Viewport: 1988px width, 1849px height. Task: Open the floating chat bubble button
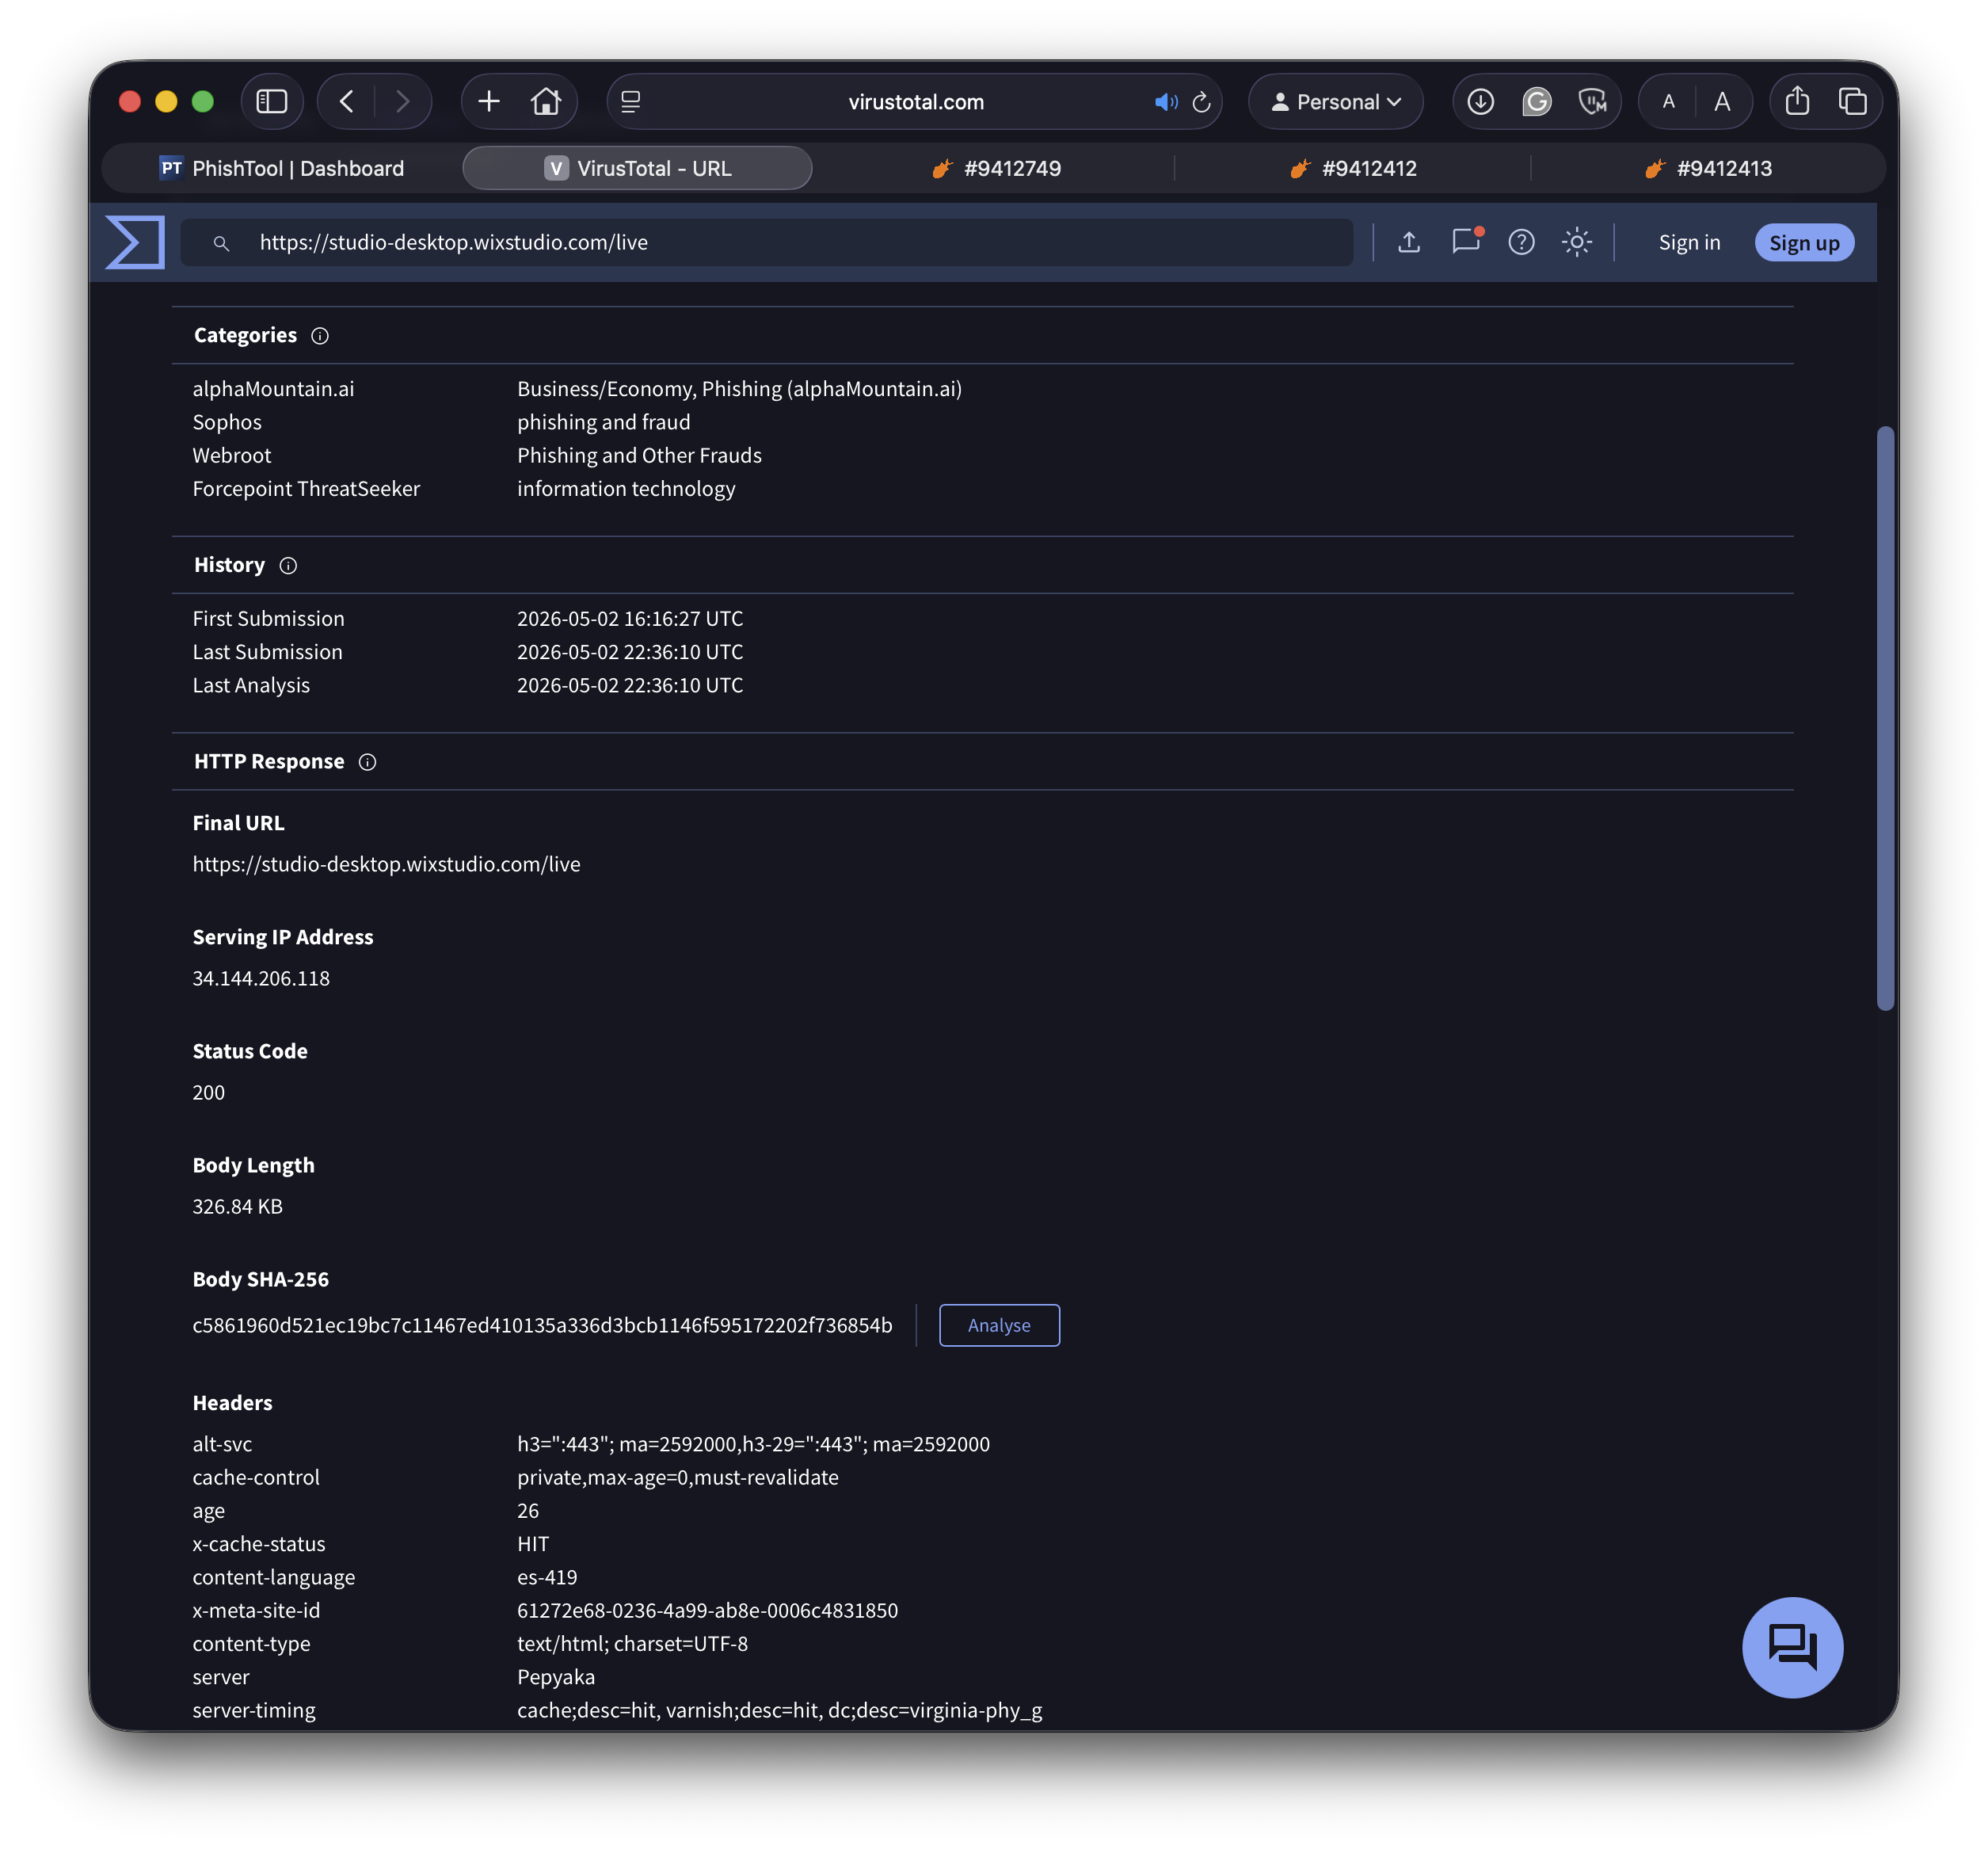[1792, 1647]
